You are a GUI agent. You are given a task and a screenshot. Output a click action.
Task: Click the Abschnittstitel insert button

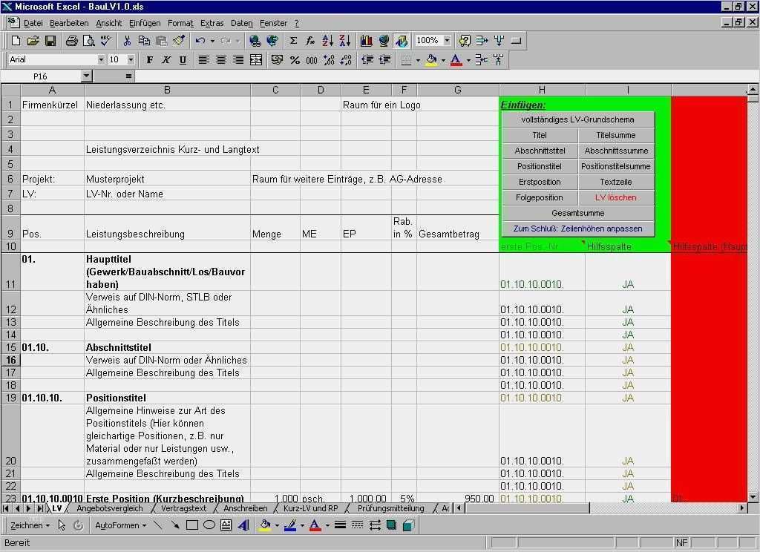(540, 151)
